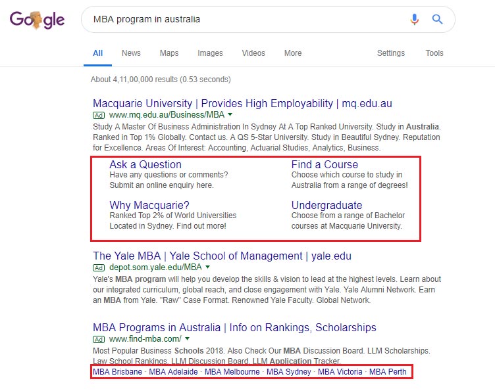
Task: Switch to the News tab
Action: 131,53
